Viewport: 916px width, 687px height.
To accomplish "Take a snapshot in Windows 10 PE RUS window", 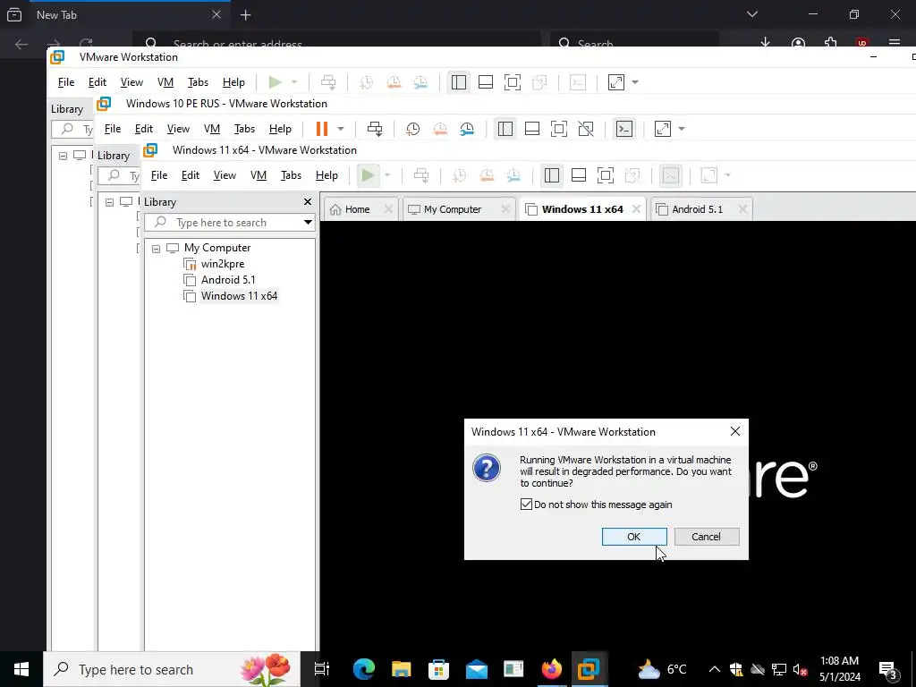I will (x=413, y=129).
